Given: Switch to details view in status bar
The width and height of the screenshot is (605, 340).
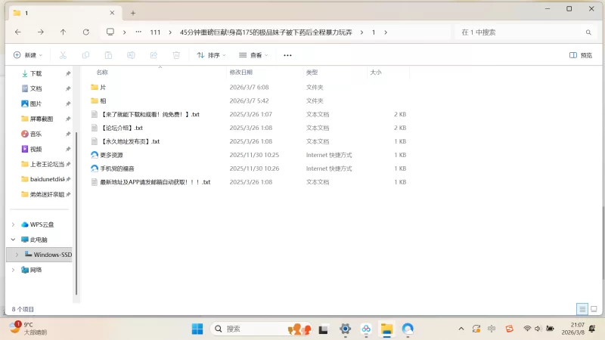Looking at the screenshot, I should (582, 309).
